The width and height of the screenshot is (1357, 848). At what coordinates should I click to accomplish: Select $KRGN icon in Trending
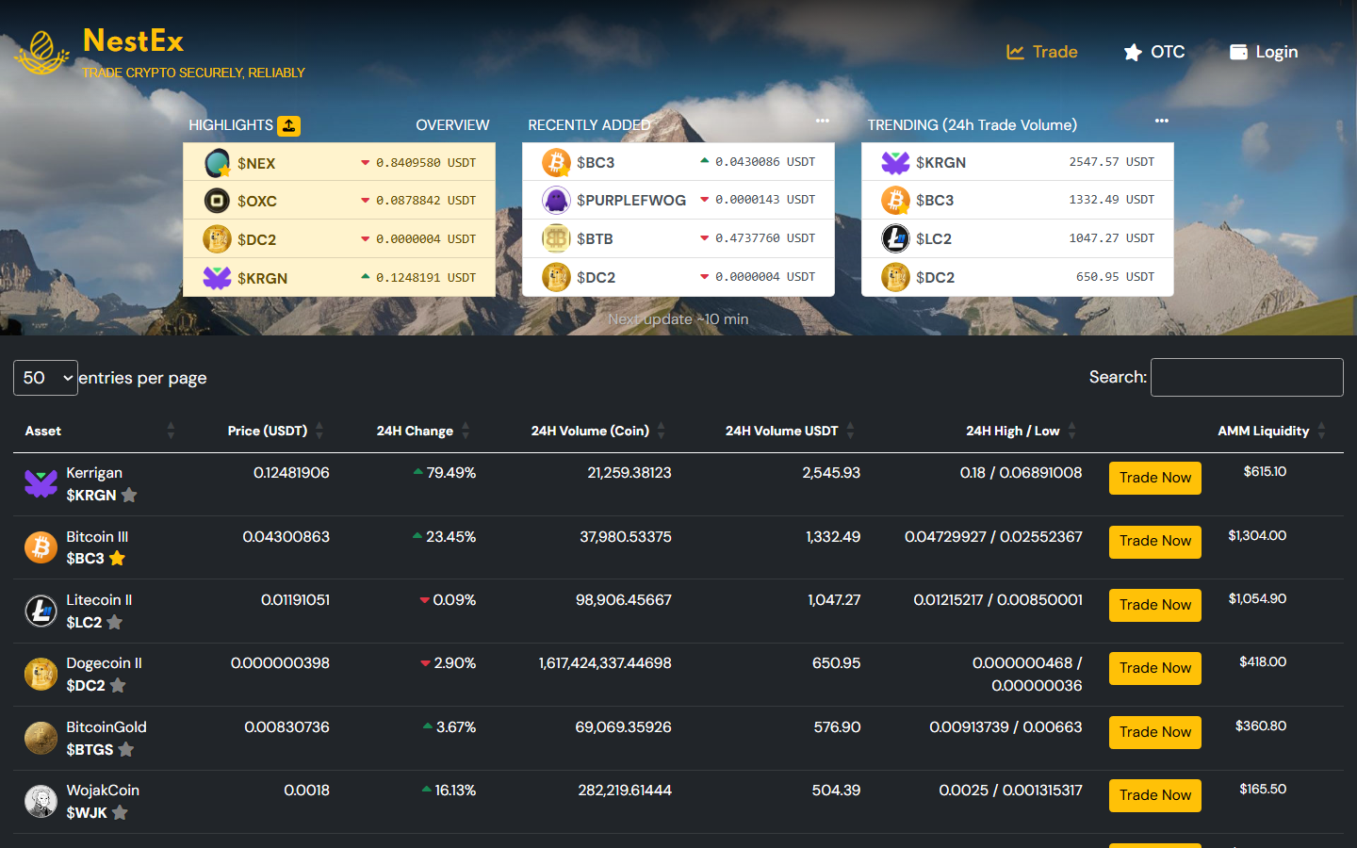(896, 162)
